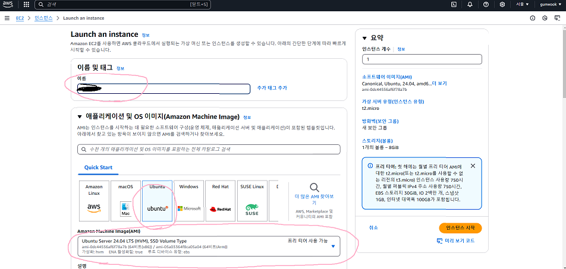Open the gunwook account menu

pyautogui.click(x=550, y=4)
